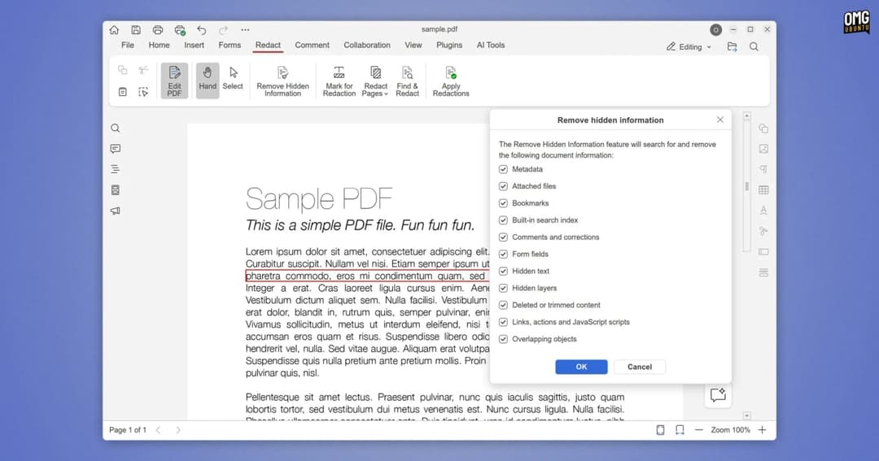The image size is (879, 461).
Task: Click Mark for Redaction tool
Action: click(x=339, y=81)
